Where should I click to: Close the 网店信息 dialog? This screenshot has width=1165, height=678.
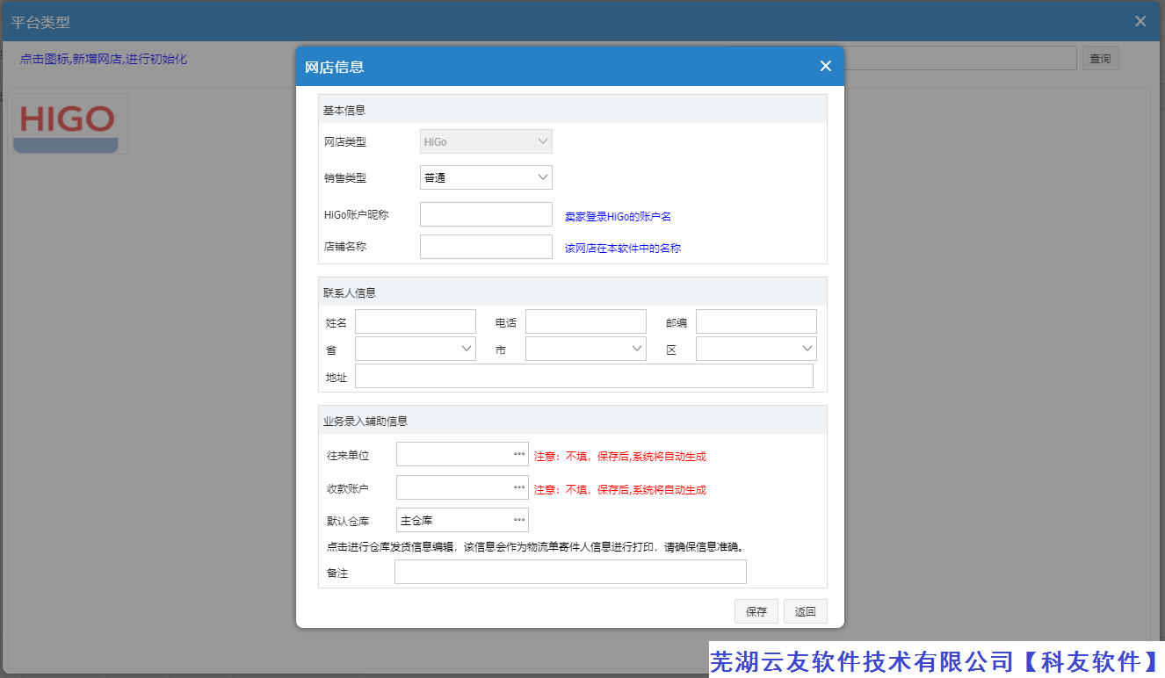825,66
